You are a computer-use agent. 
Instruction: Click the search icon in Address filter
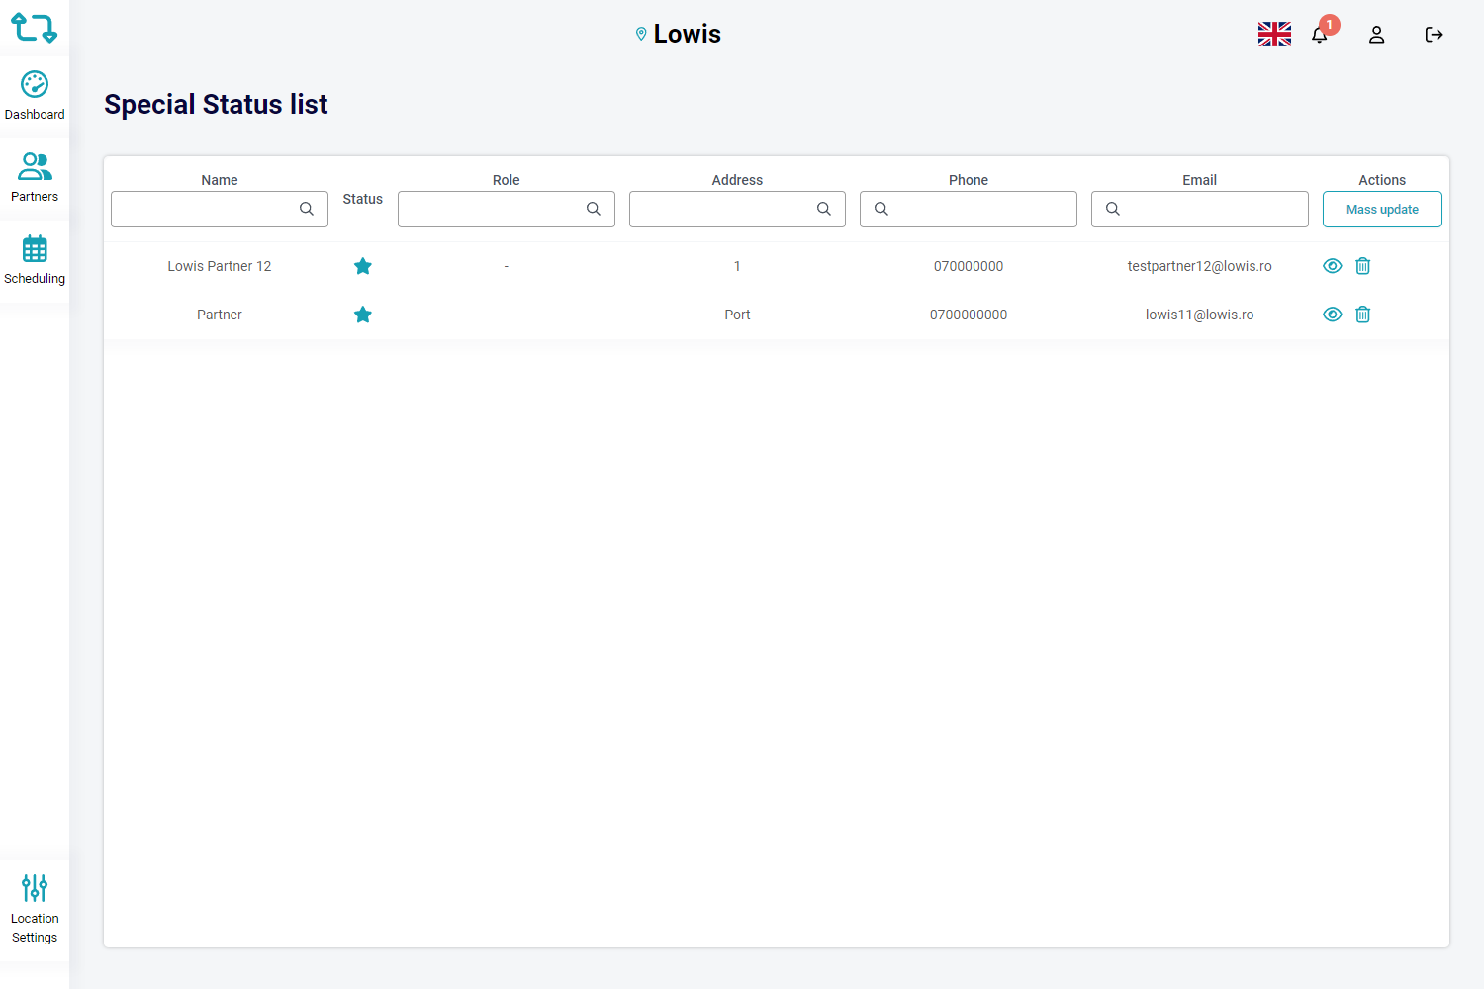point(824,209)
